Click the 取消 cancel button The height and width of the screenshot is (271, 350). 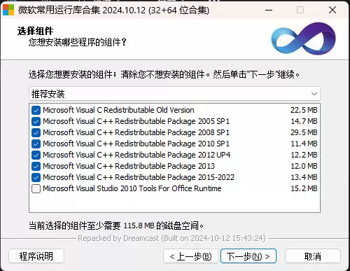pyautogui.click(x=313, y=256)
